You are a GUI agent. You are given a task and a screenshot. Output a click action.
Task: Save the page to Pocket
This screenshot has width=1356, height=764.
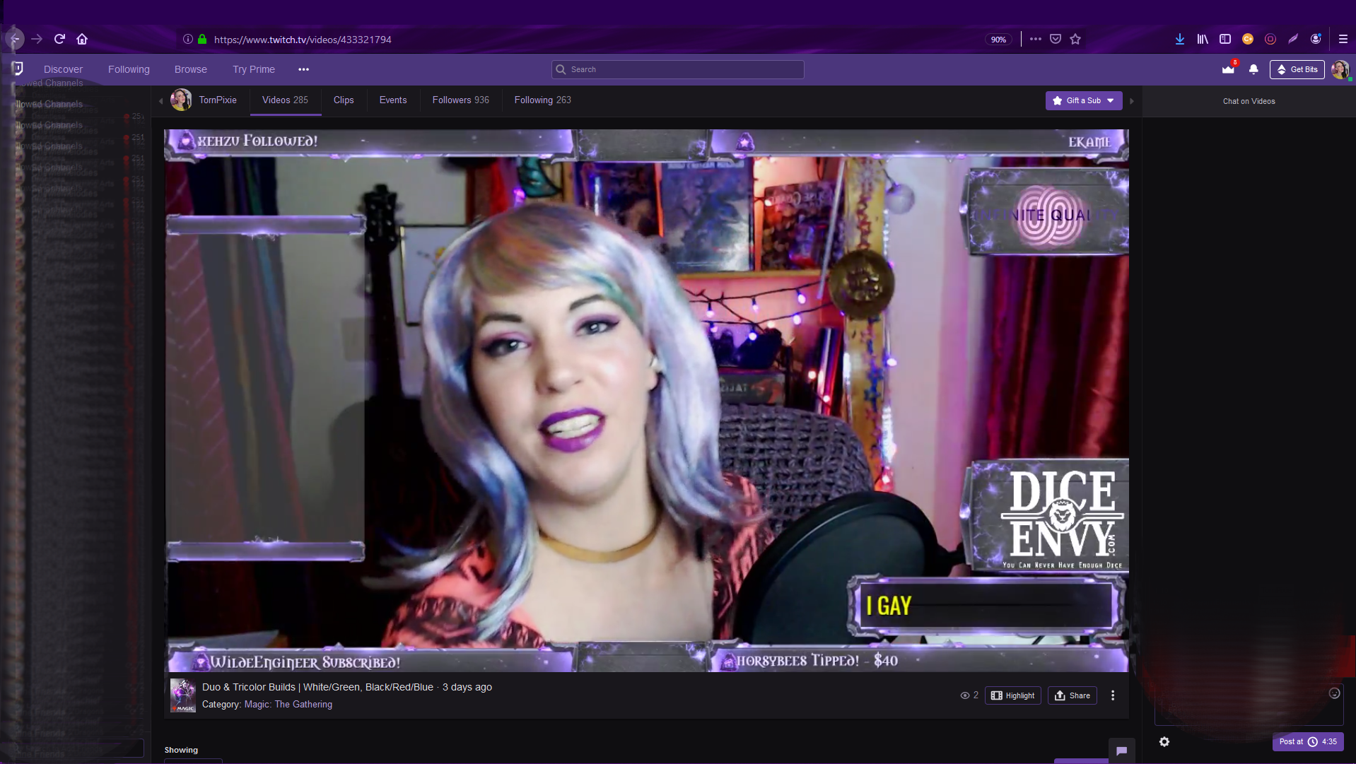(1056, 39)
